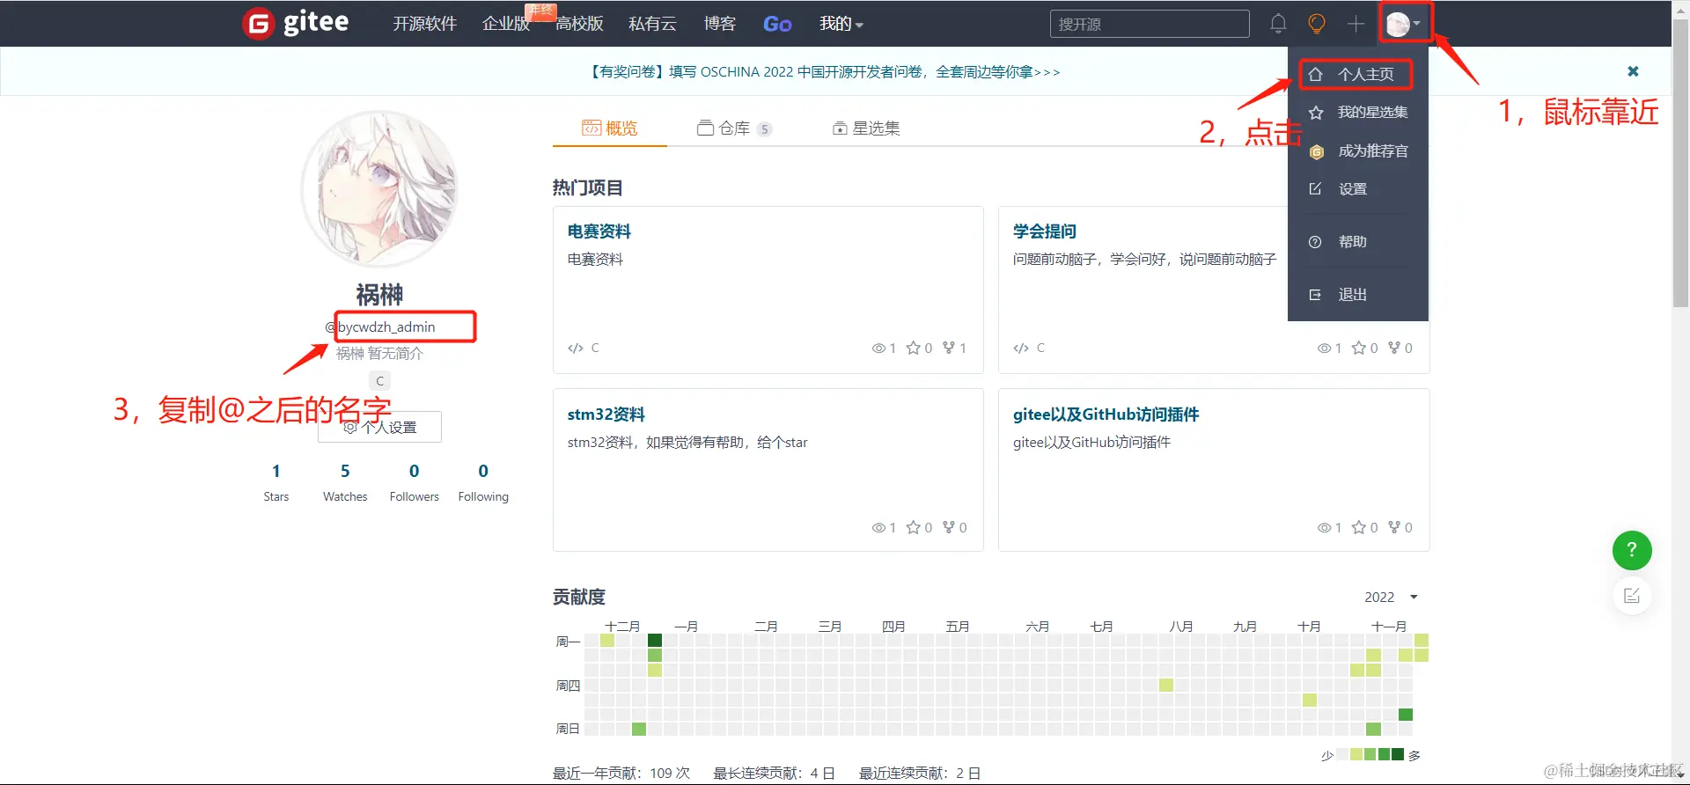The height and width of the screenshot is (785, 1690).
Task: Open 私有云 in the top navigation
Action: pos(652,24)
